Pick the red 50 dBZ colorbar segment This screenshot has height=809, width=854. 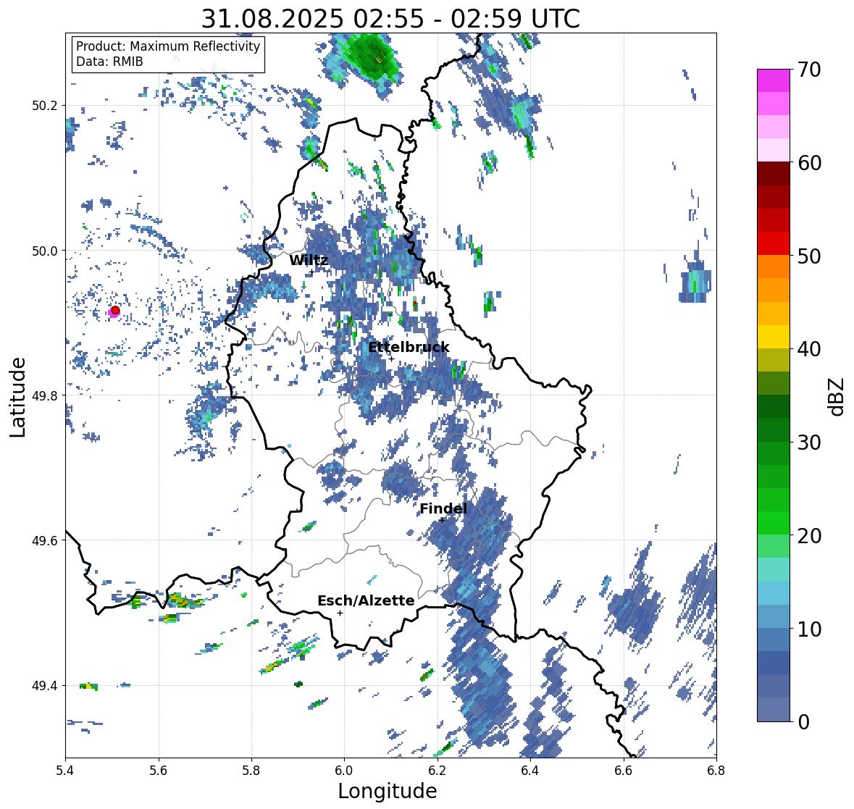pos(774,243)
